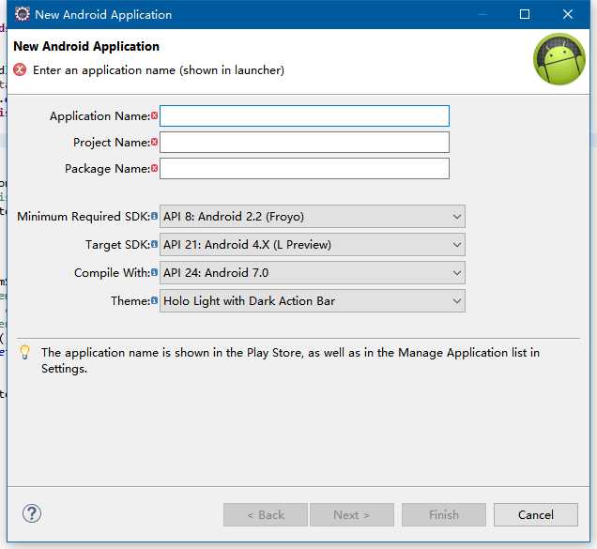597x549 pixels.
Task: Open the Target SDK dropdown
Action: [x=313, y=244]
